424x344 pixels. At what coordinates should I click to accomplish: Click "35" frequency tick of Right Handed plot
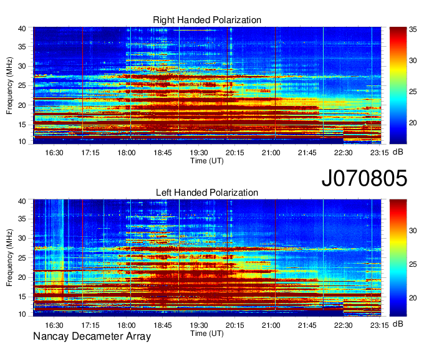(22, 47)
